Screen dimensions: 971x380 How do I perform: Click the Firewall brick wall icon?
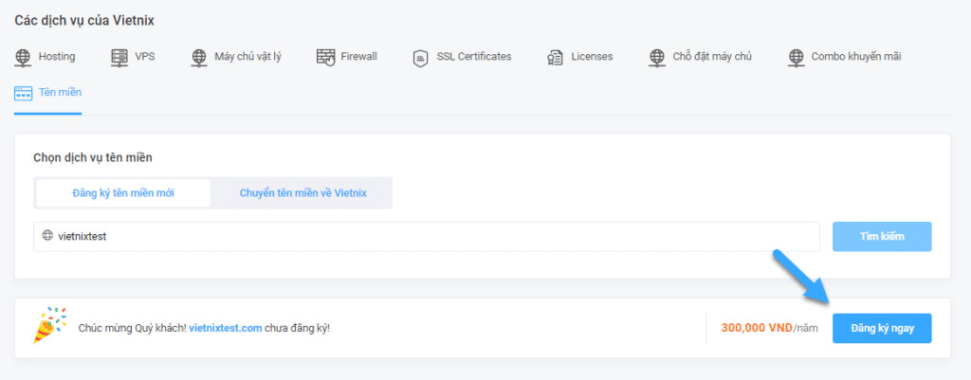point(326,58)
